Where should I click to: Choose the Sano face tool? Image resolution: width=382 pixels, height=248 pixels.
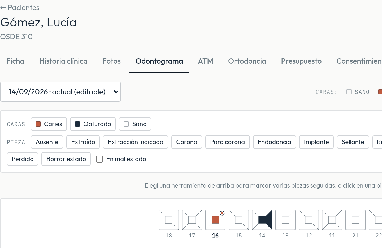coord(135,124)
